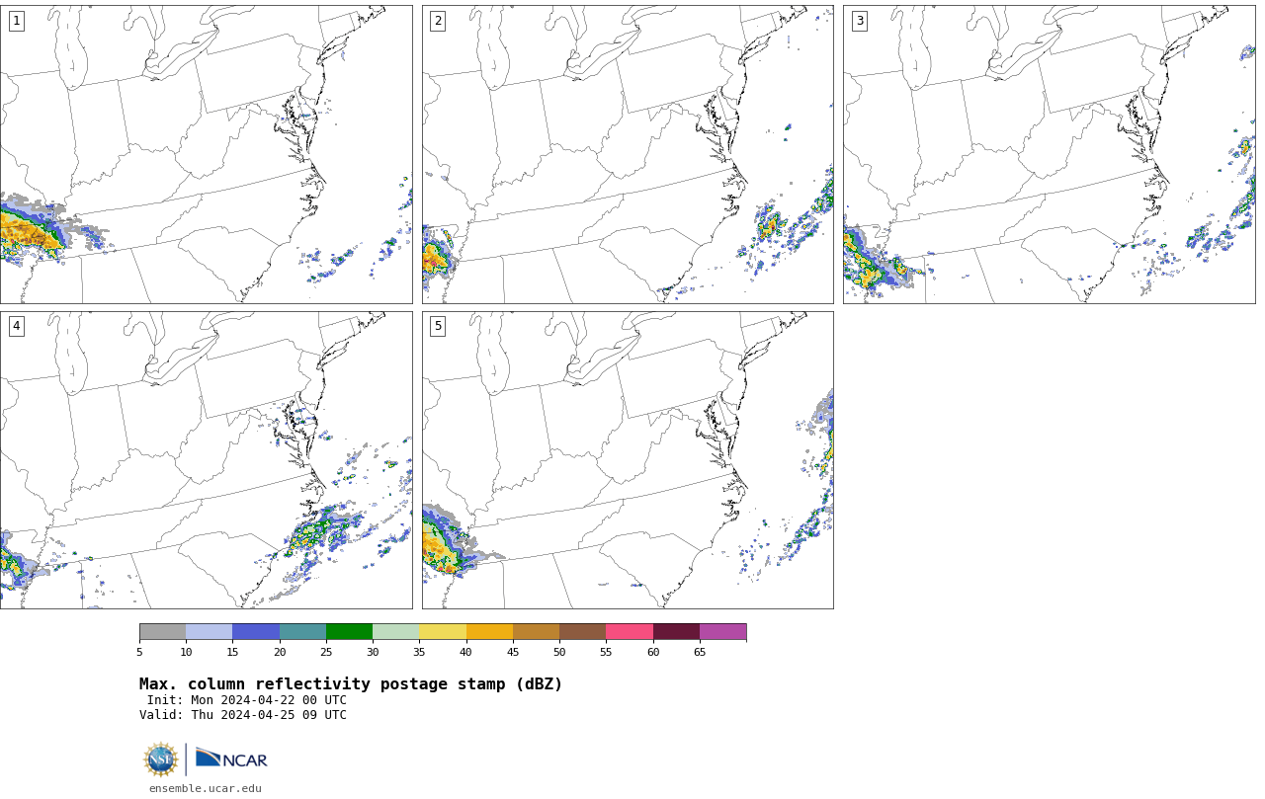Click the member number 1 label box

pyautogui.click(x=16, y=21)
